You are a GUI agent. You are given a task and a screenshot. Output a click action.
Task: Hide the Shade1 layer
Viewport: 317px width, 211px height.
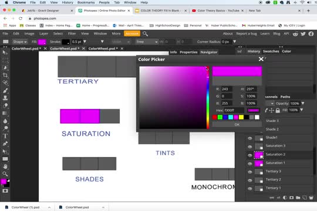[x=250, y=138]
